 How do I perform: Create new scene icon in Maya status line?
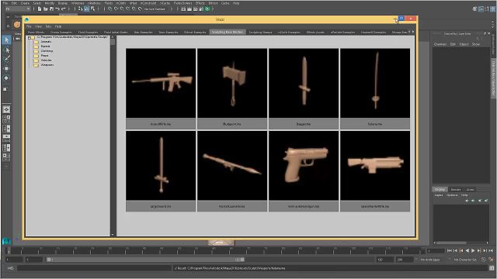coord(40,9)
